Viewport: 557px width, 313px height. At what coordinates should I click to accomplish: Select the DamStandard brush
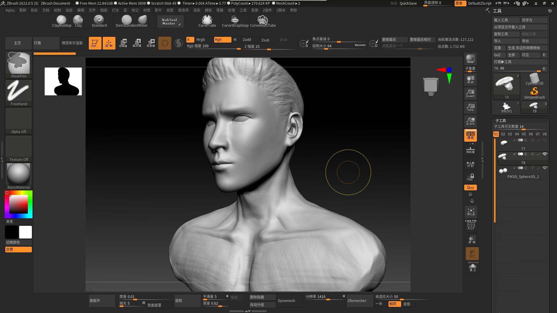[x=126, y=21]
